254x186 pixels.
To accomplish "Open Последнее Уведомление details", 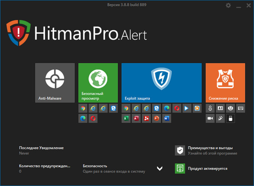I will click(x=41, y=150).
